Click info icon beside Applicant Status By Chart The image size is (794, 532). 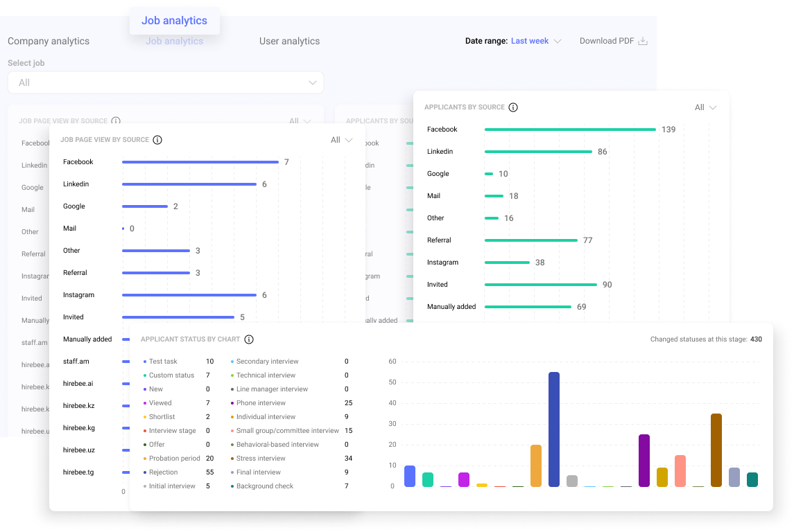[249, 339]
